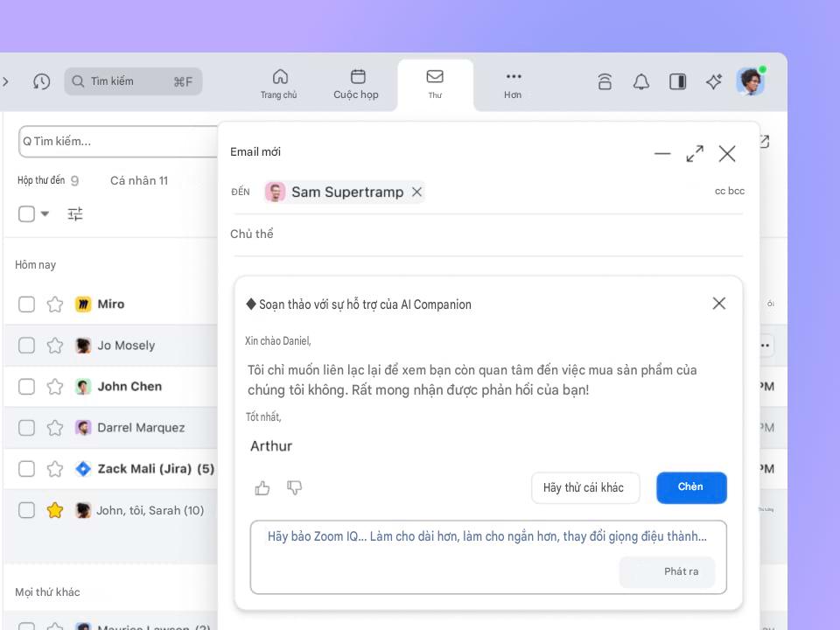Click the top-left forward chevron arrow
The width and height of the screenshot is (840, 630).
(x=6, y=81)
